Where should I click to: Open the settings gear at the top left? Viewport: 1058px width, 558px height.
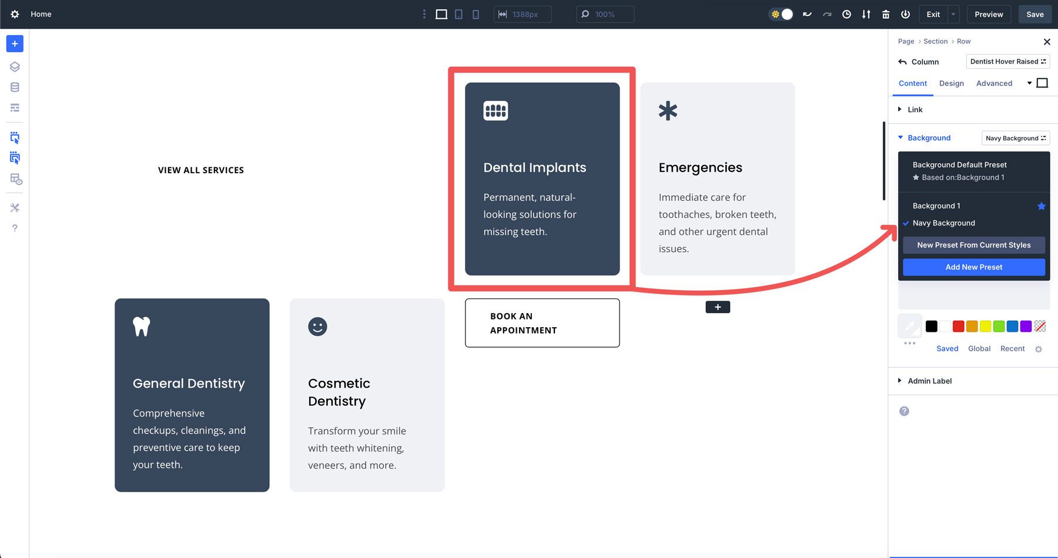tap(14, 14)
